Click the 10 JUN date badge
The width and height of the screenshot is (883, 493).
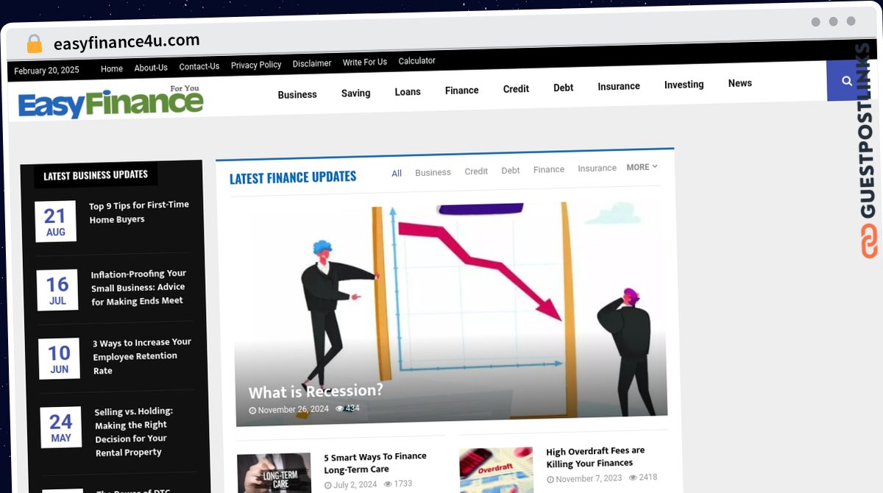tap(59, 359)
